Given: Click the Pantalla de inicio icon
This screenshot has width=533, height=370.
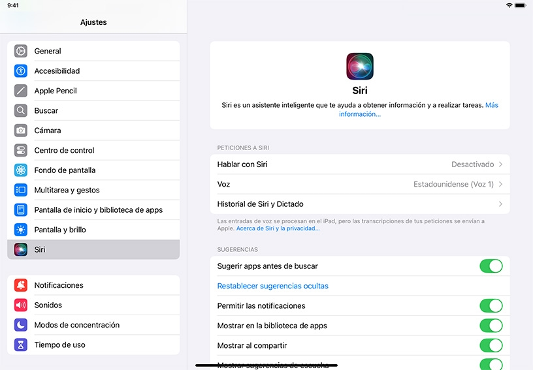Looking at the screenshot, I should tap(21, 209).
